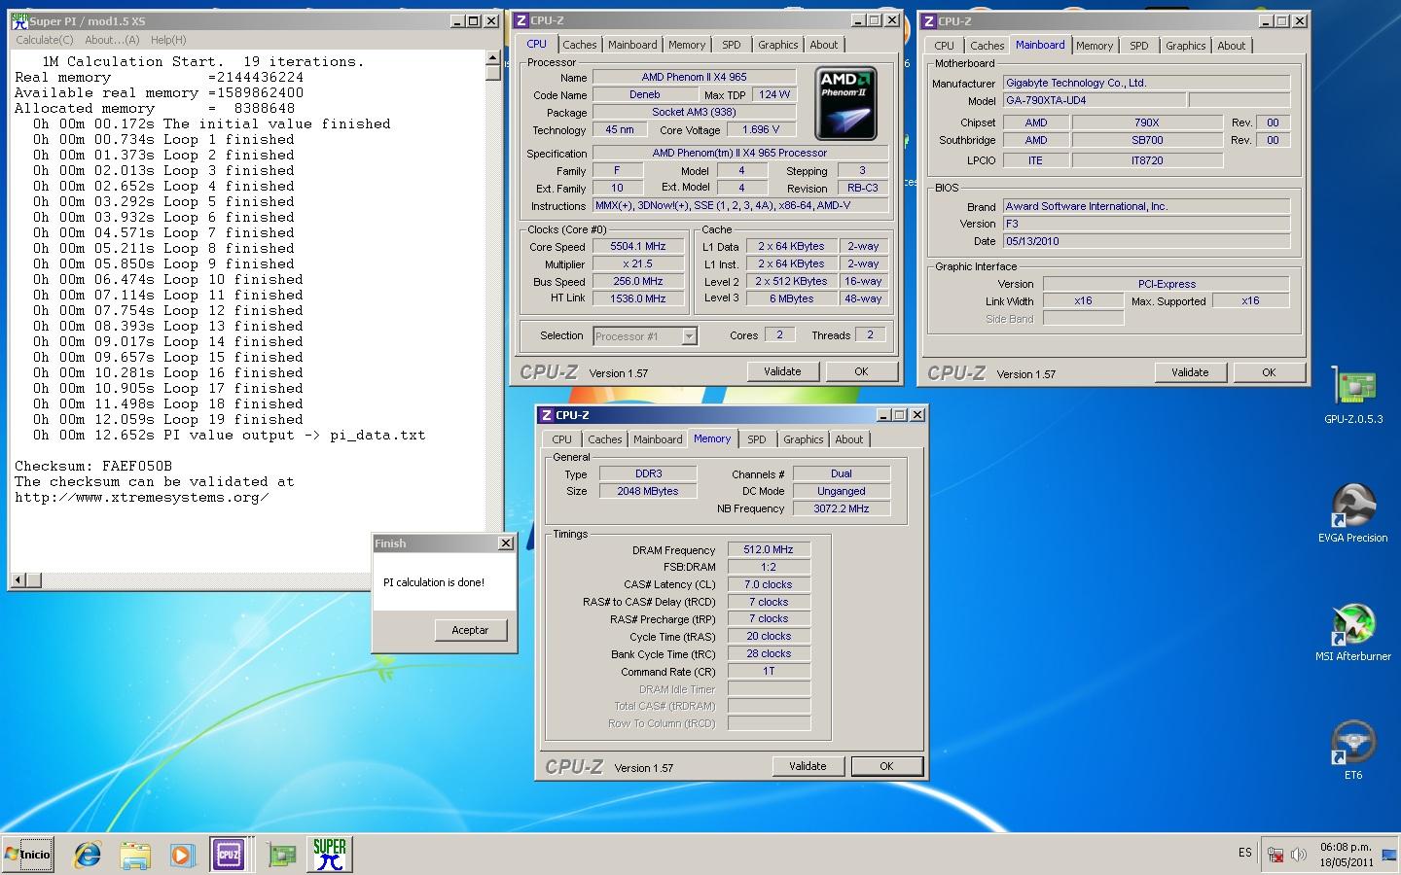
Task: Click the Checksum: FAEF050B line
Action: (93, 466)
